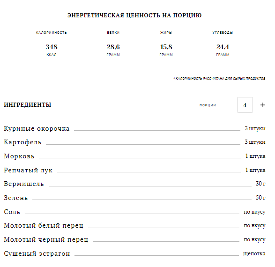Select the Картофель ingredient
Viewport: 275px width, 267px height.
pyautogui.click(x=22, y=142)
